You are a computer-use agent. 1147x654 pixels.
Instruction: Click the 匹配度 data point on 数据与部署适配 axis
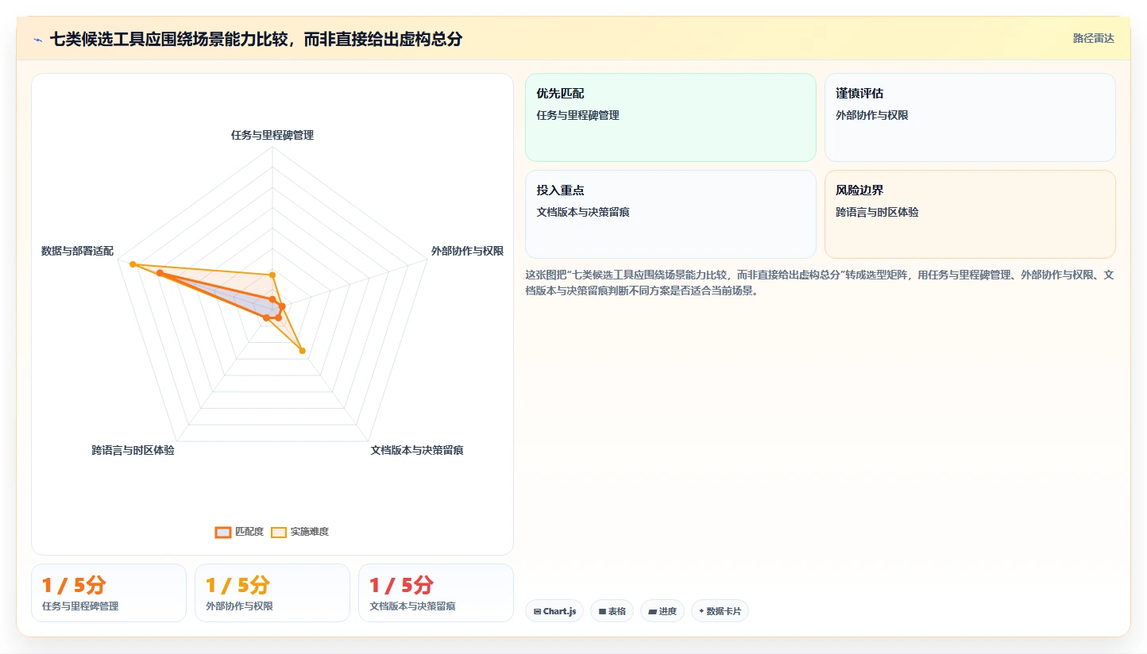point(160,273)
